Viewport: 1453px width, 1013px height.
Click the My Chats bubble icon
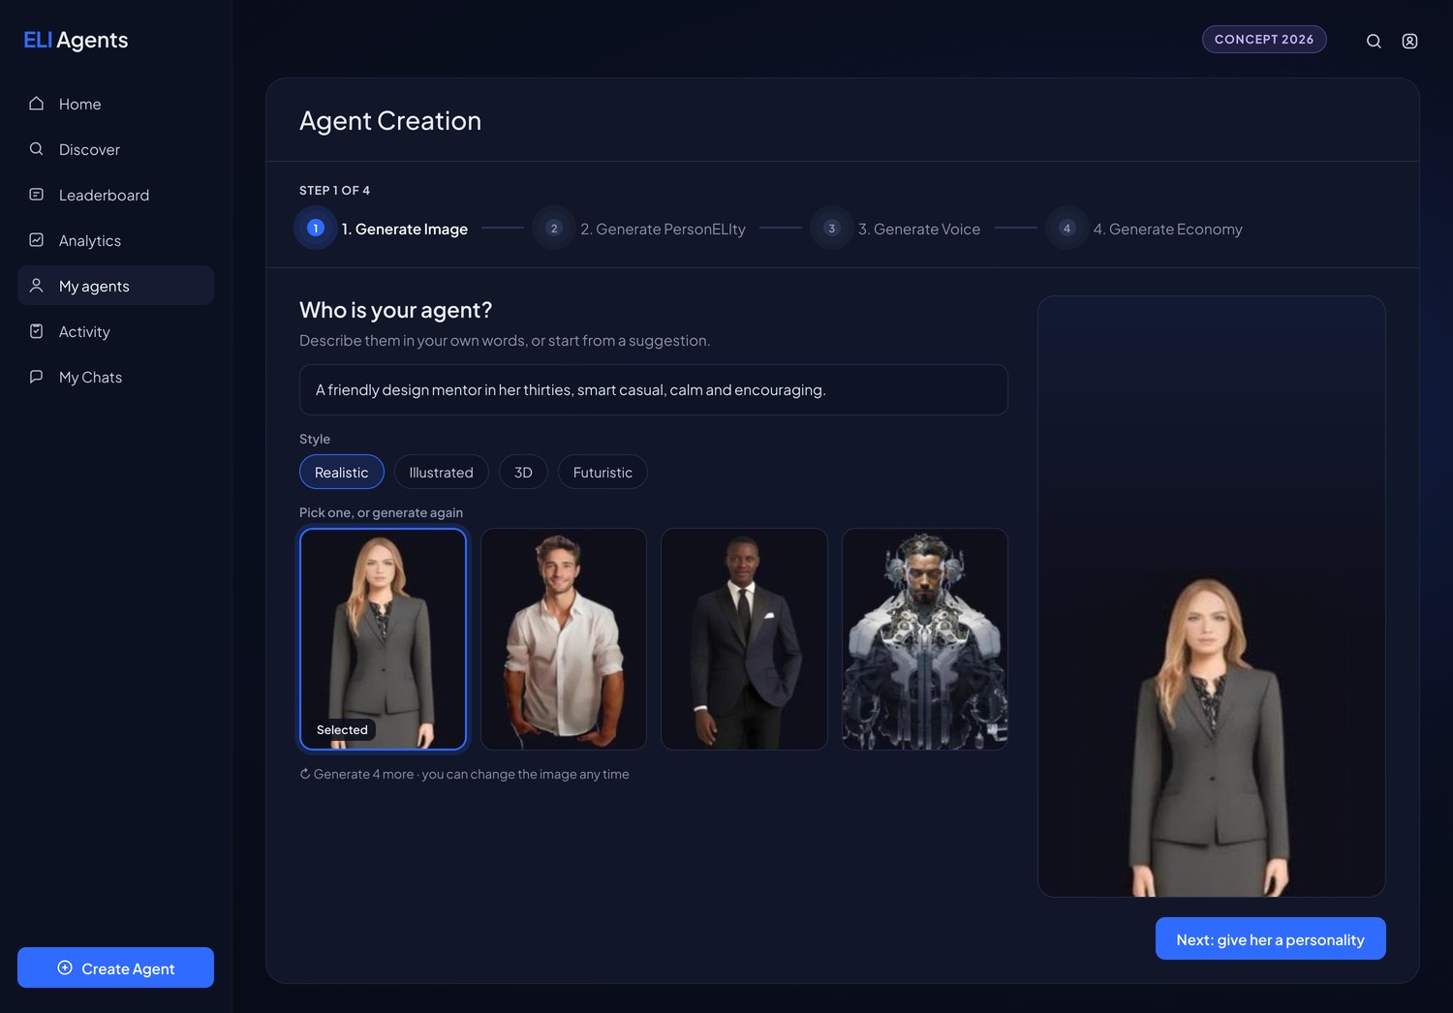click(37, 377)
